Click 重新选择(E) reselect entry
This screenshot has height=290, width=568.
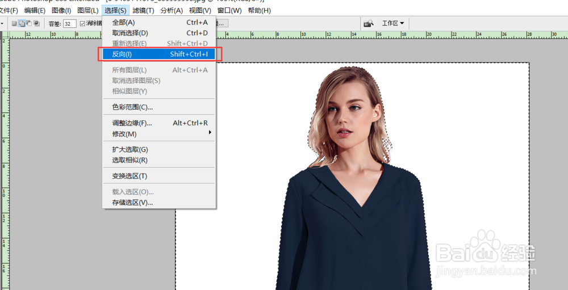160,44
